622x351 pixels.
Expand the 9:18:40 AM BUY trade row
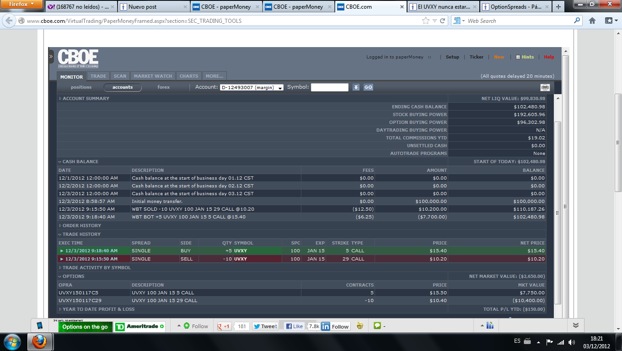(62, 251)
